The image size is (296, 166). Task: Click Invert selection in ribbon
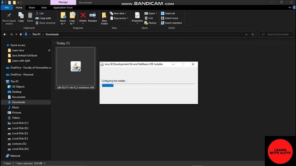pos(172,23)
